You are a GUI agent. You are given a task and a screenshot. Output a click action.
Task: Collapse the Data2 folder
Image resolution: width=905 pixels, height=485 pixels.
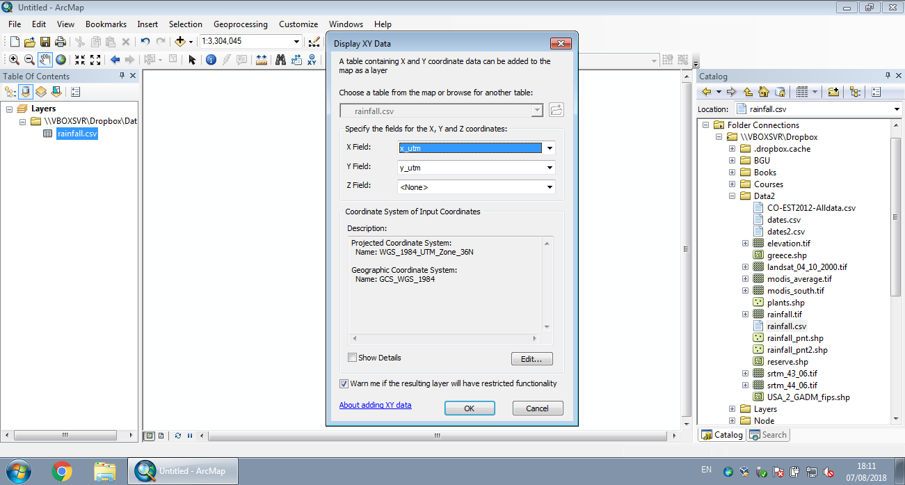[732, 196]
